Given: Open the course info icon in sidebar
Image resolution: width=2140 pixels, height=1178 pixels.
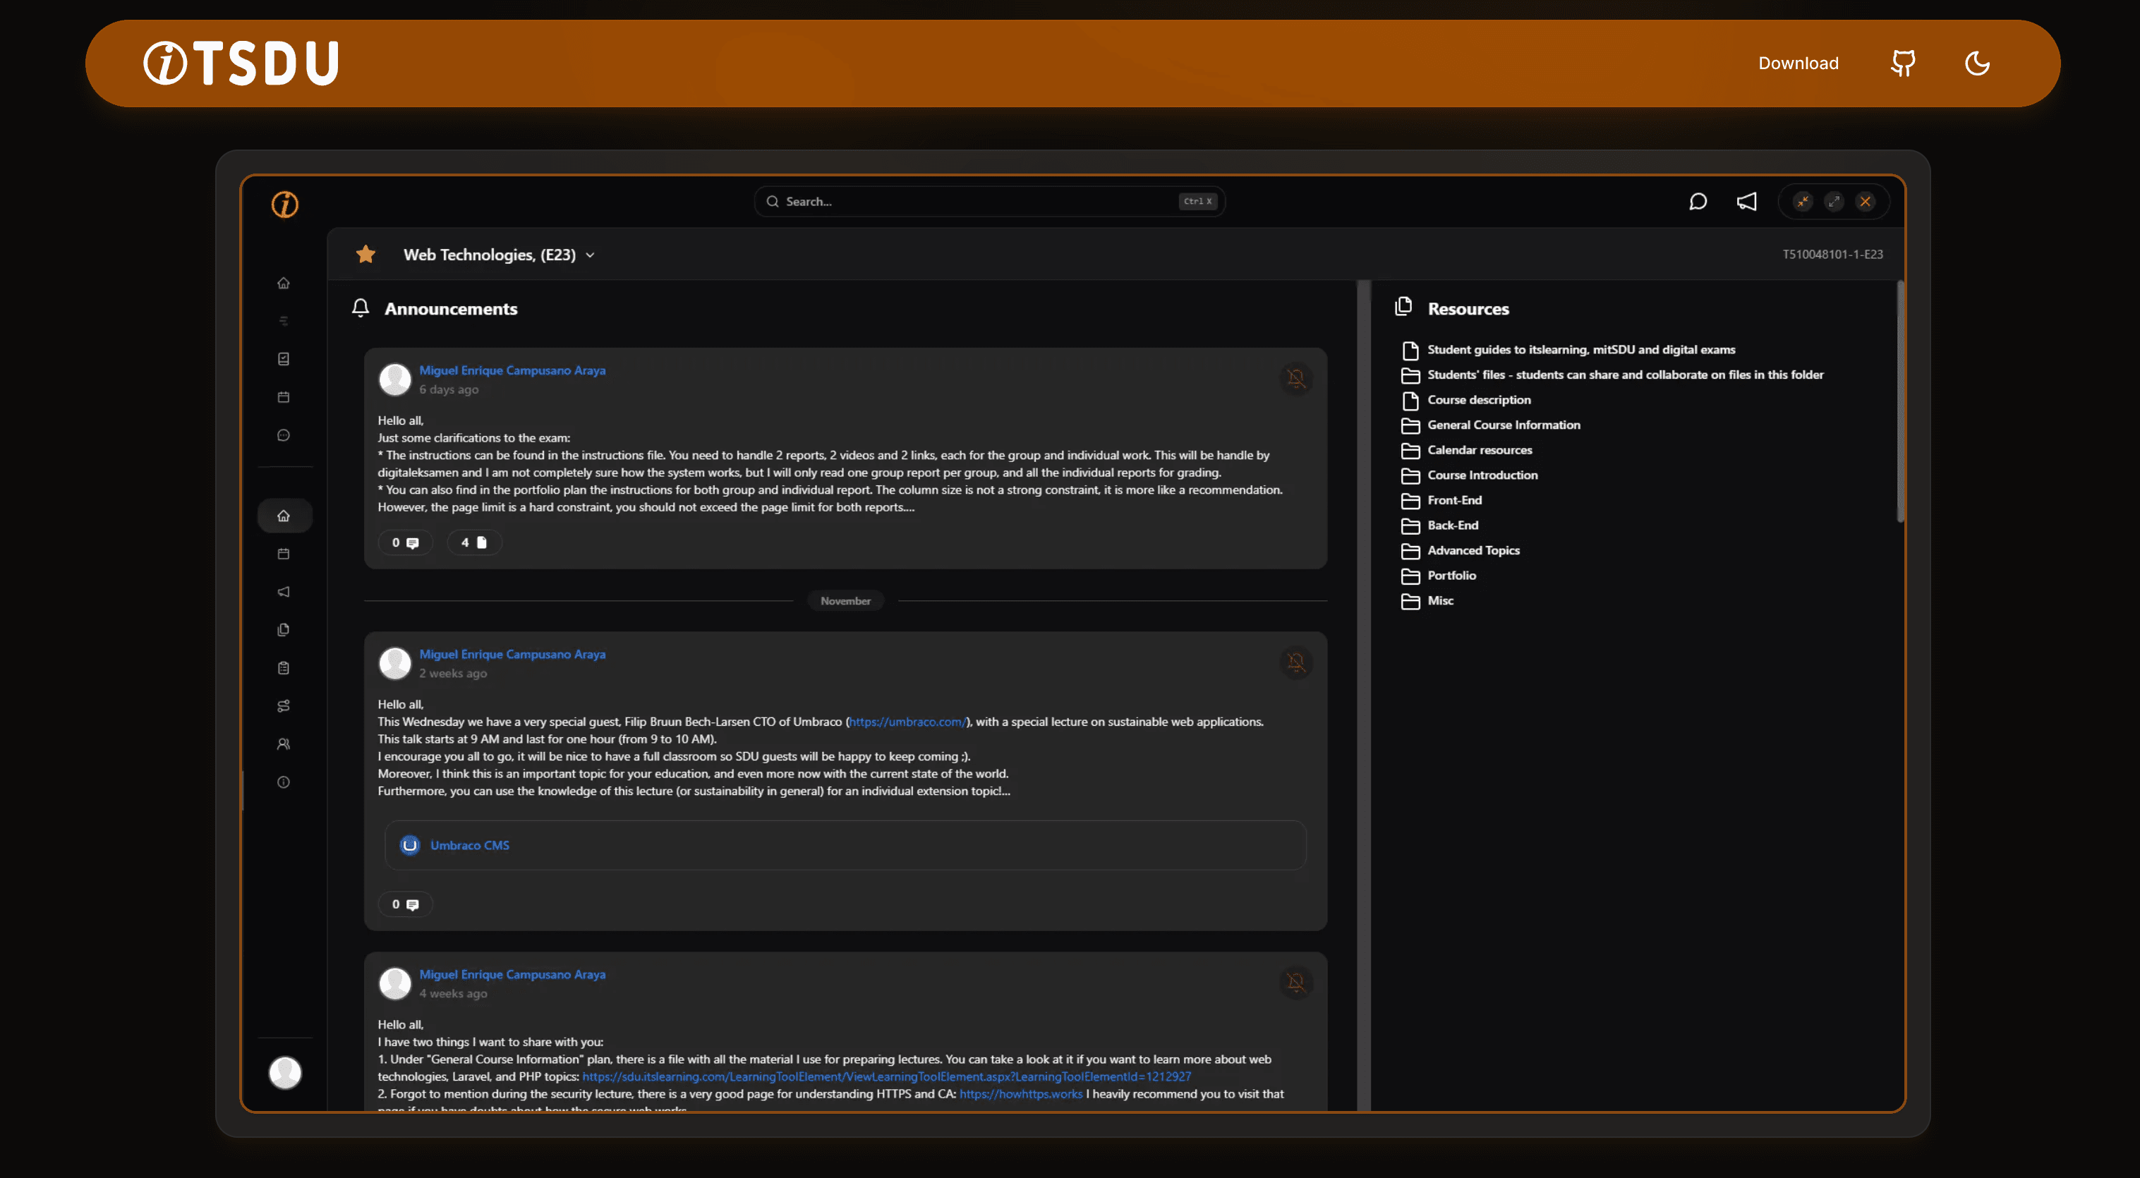Looking at the screenshot, I should [x=283, y=782].
